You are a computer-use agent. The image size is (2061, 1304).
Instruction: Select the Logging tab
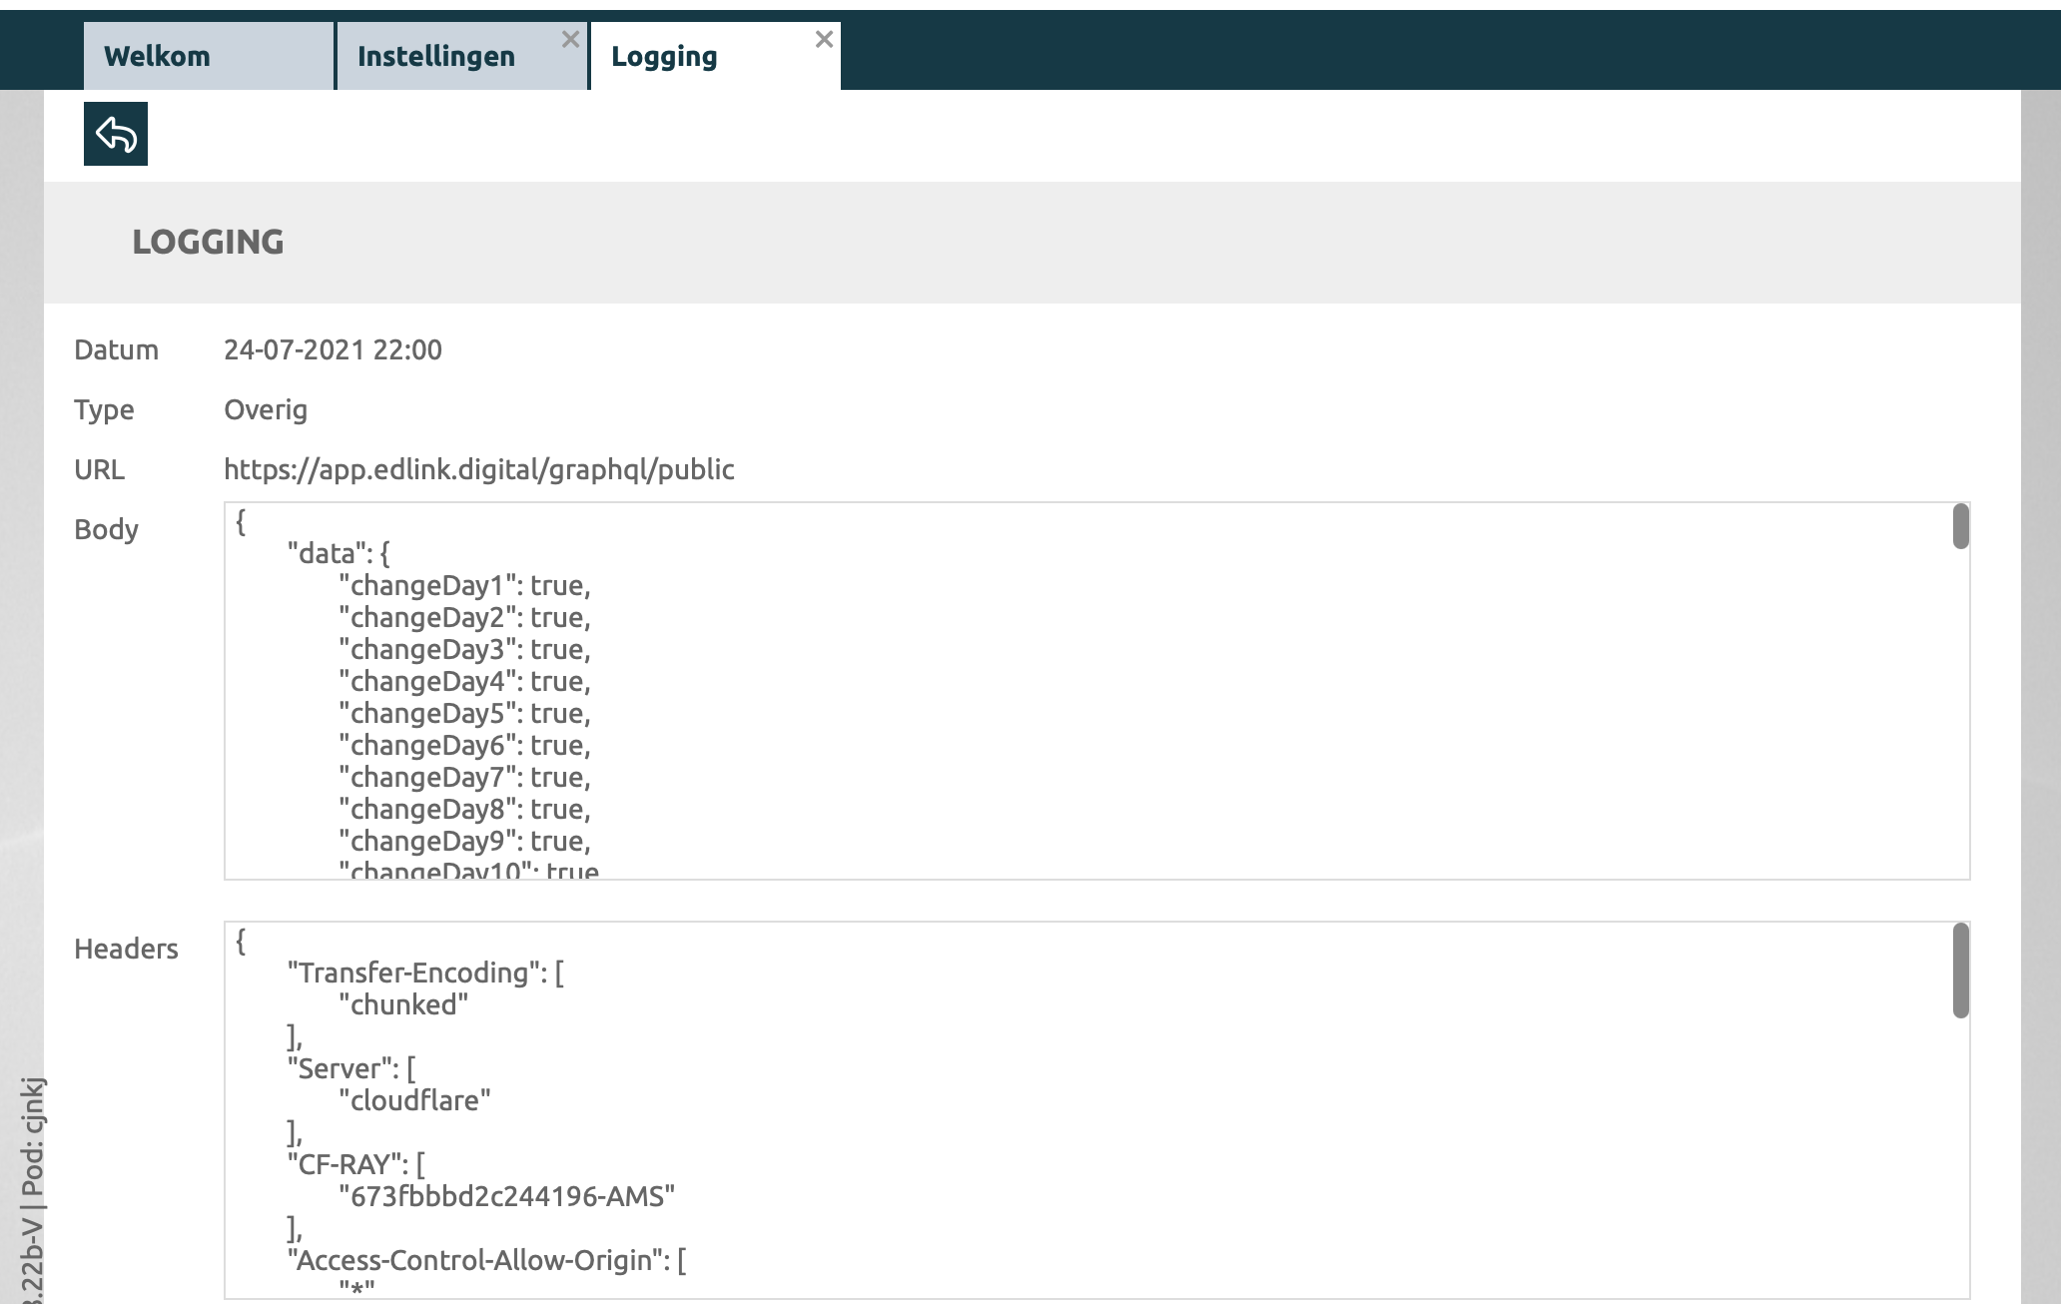pos(664,57)
